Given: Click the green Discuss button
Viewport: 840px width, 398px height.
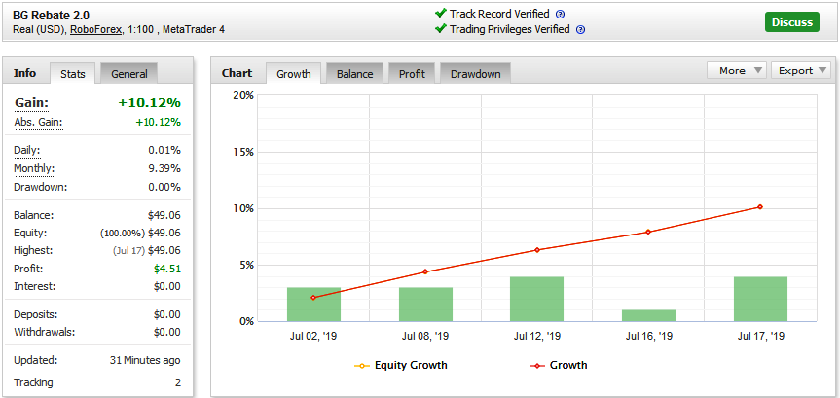Looking at the screenshot, I should 791,22.
